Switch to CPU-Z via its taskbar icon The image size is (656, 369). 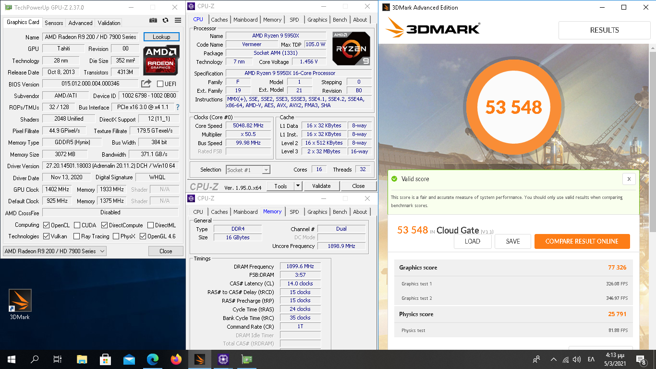(223, 359)
